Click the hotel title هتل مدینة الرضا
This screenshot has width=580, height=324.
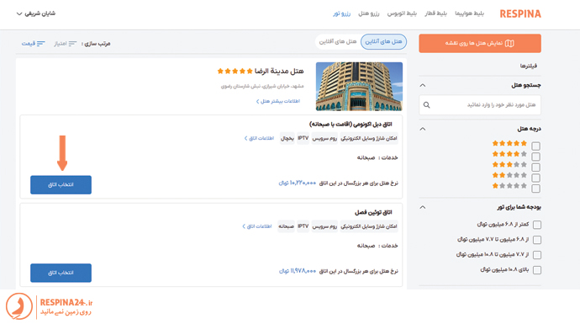point(279,71)
